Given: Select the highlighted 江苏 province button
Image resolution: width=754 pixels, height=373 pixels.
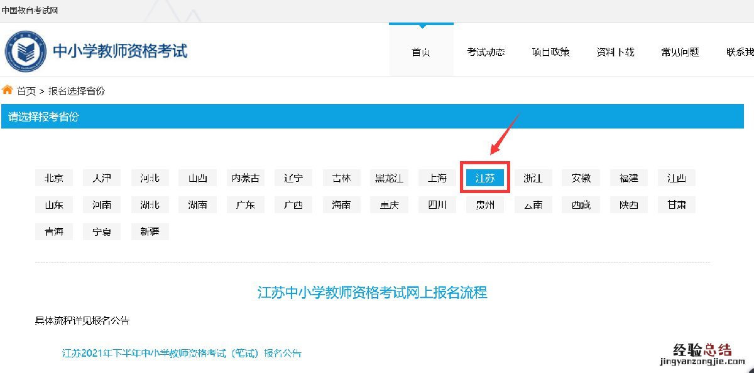Looking at the screenshot, I should tap(485, 178).
